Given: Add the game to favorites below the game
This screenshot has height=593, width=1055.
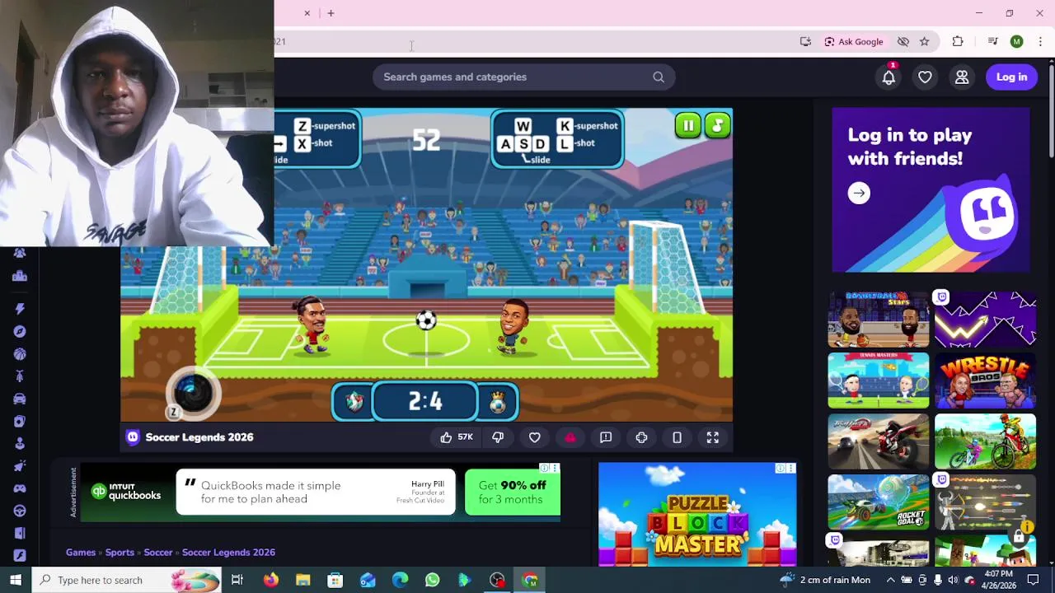Looking at the screenshot, I should 534,437.
